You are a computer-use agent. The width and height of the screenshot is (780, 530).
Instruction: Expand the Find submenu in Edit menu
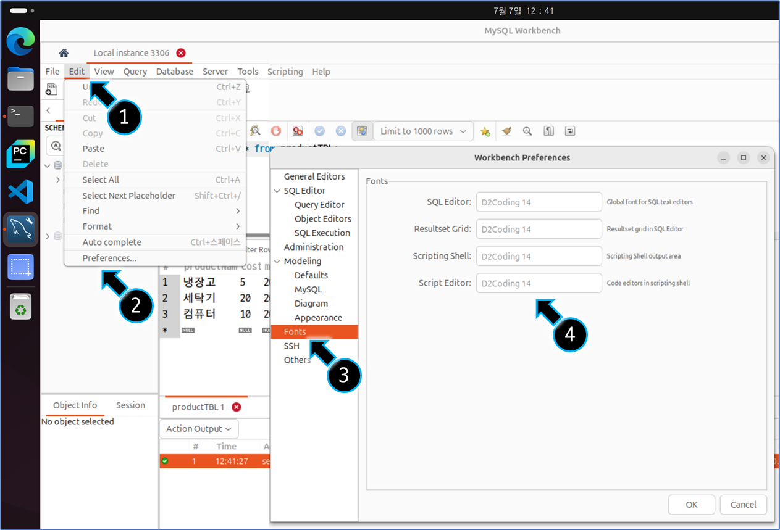click(238, 211)
